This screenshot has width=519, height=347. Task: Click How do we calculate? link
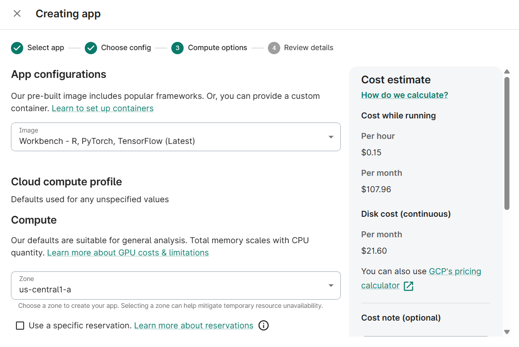pos(405,95)
